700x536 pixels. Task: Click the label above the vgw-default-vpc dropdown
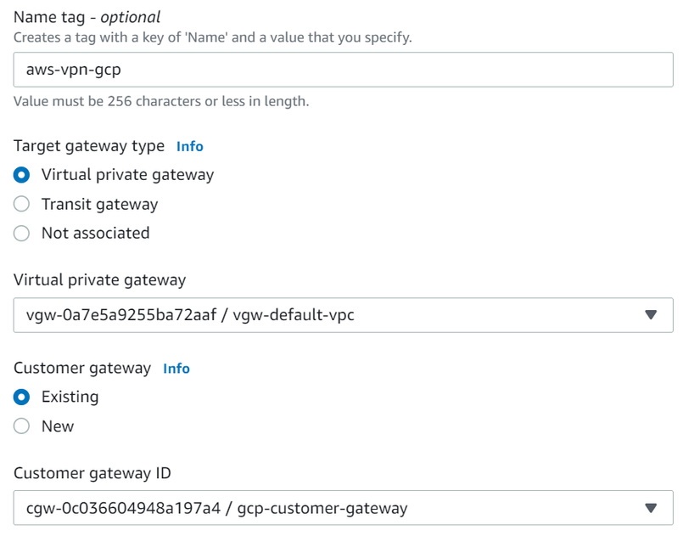point(99,279)
